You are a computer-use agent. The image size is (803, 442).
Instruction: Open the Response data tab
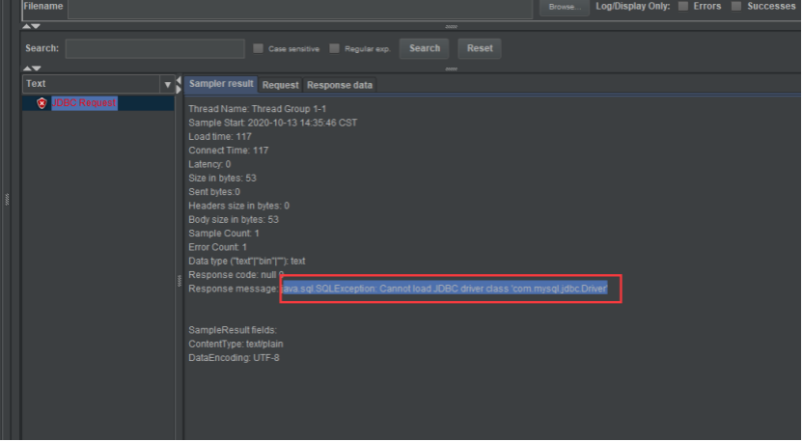coord(340,85)
